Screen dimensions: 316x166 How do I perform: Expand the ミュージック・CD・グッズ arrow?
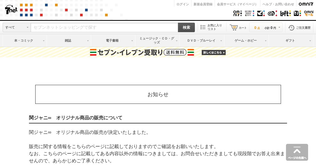[177, 41]
